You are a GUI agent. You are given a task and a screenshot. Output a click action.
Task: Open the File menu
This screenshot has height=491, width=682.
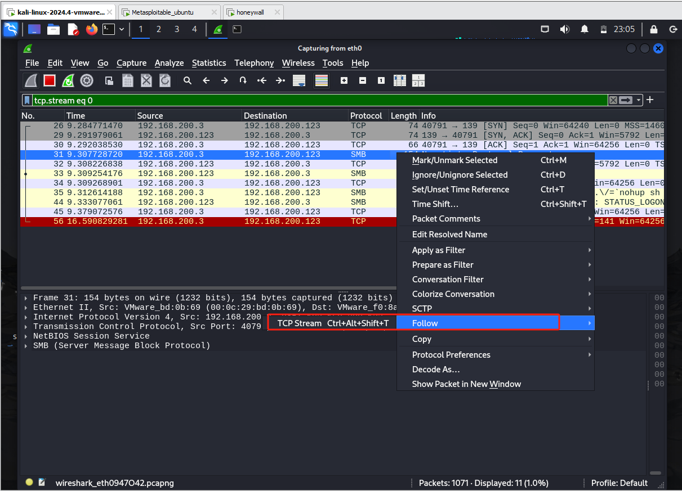click(32, 63)
